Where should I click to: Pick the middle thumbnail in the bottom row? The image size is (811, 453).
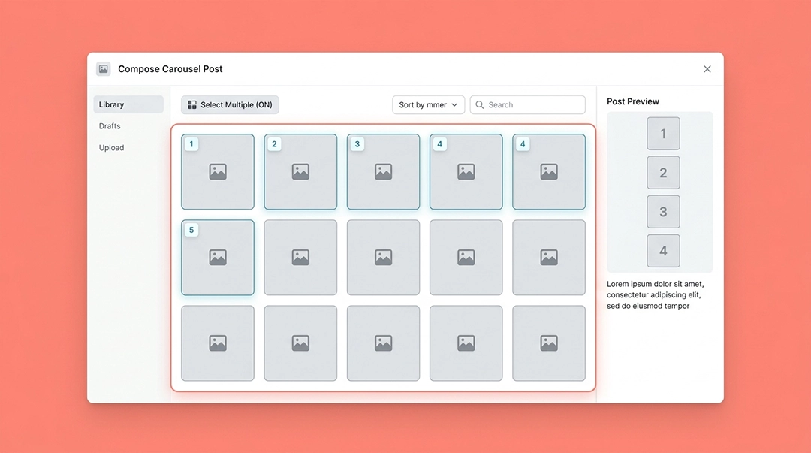[383, 343]
